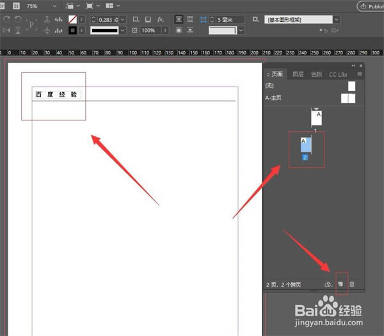Switch to the 页面 tab
Image resolution: width=384 pixels, height=336 pixels.
[275, 74]
